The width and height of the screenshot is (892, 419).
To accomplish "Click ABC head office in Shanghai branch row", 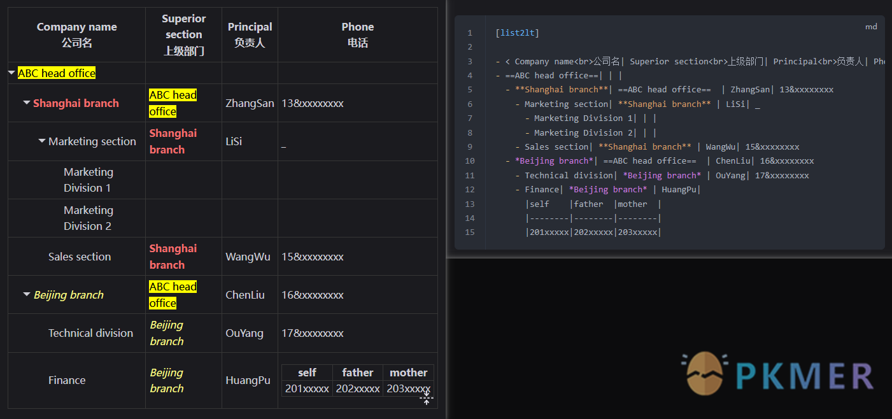I will pyautogui.click(x=173, y=103).
